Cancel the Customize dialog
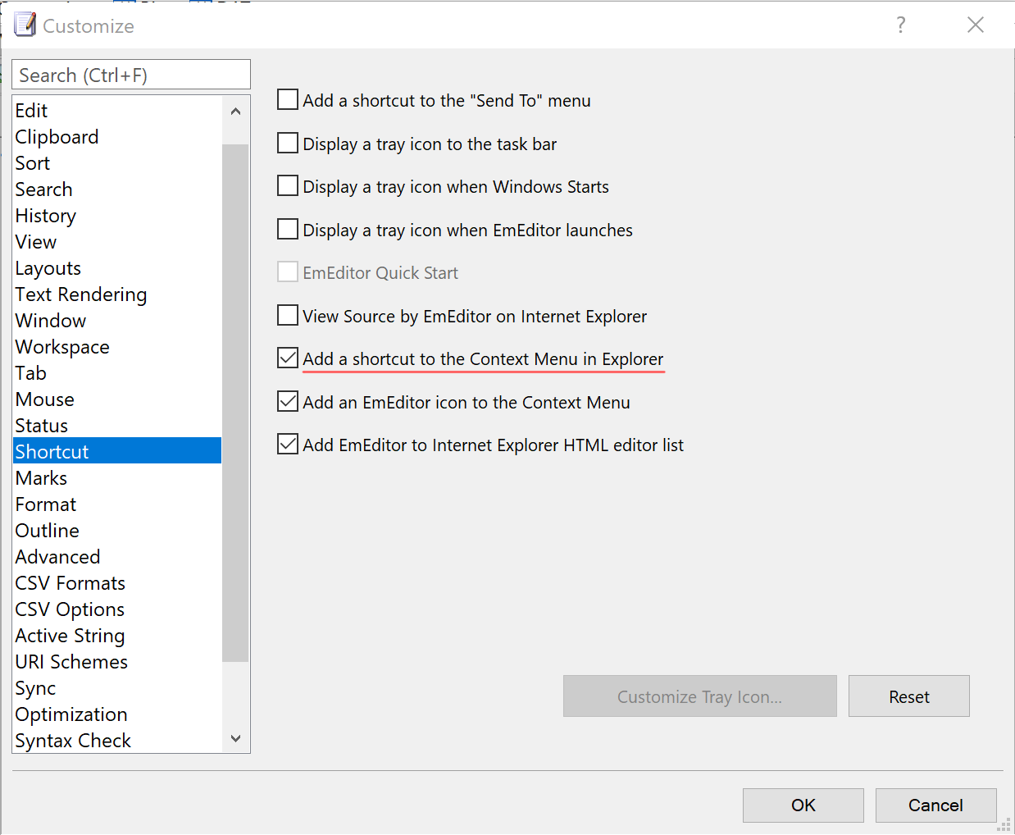The image size is (1015, 835). [x=936, y=805]
